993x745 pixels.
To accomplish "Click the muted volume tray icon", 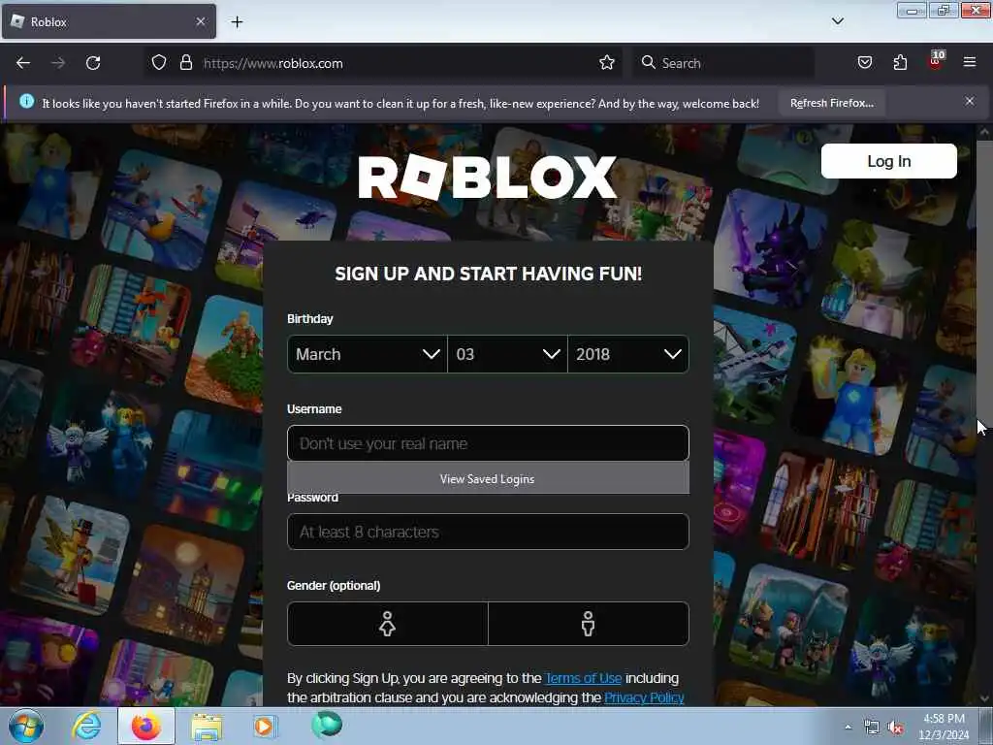I will tap(895, 728).
